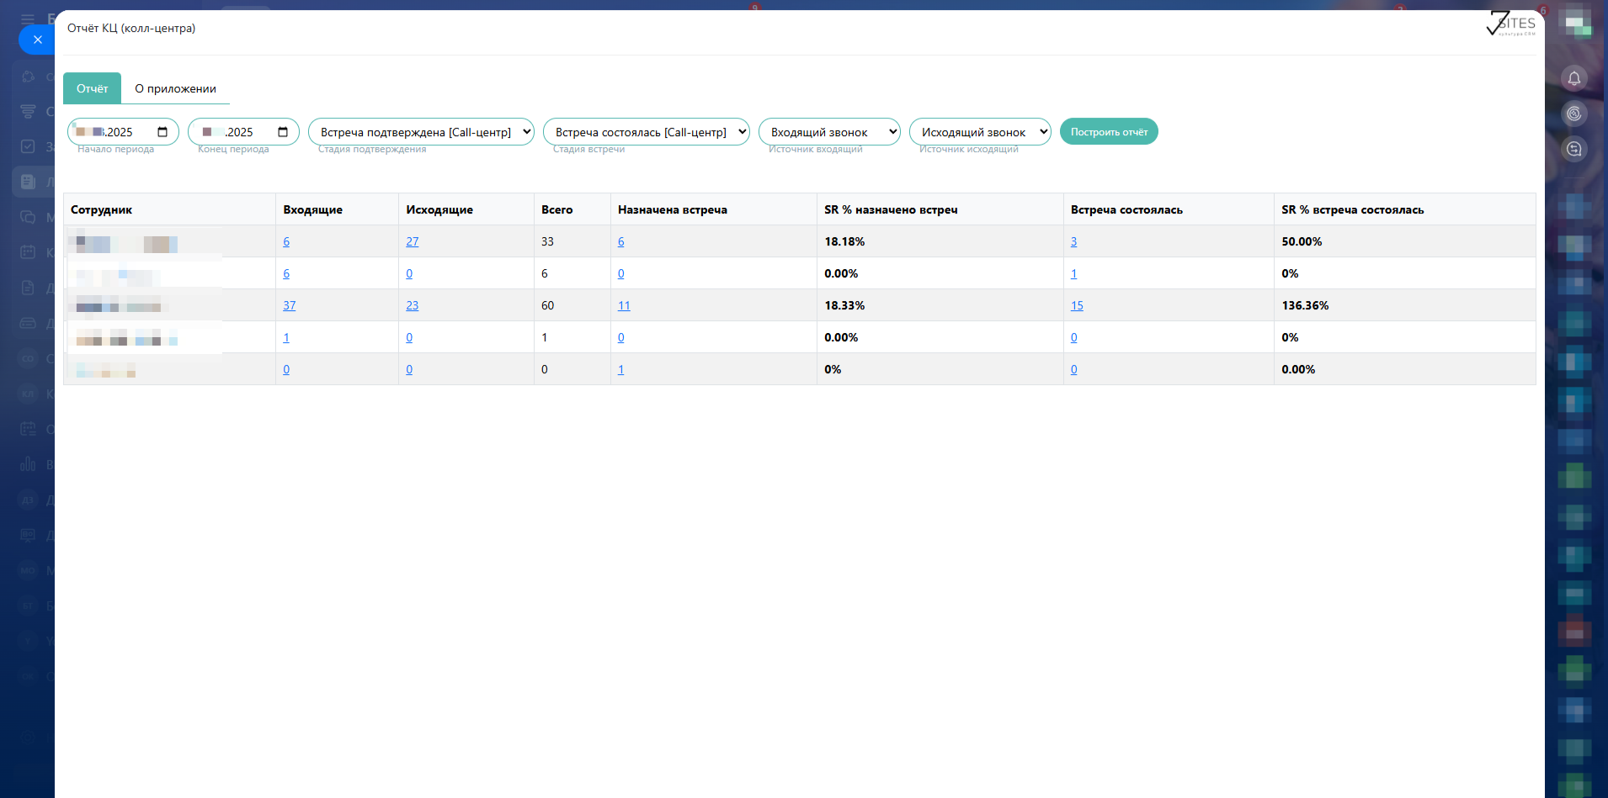
Task: Click the Начало периода date field
Action: pos(114,132)
